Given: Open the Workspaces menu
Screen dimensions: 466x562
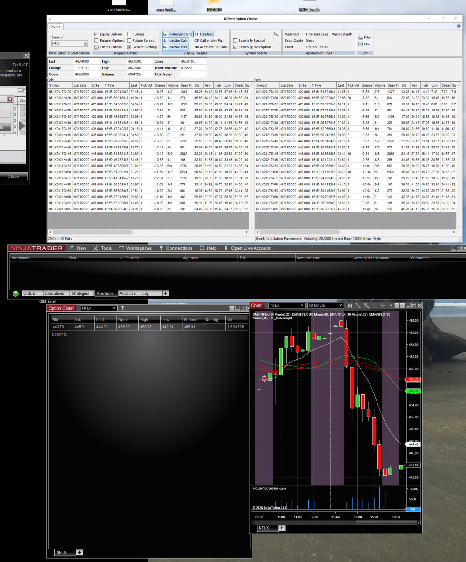Looking at the screenshot, I should tap(135, 248).
